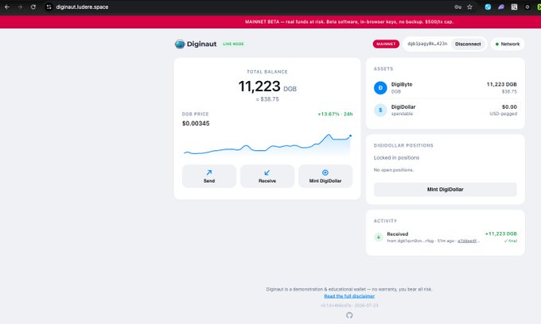Open the Send action
The width and height of the screenshot is (541, 324).
(x=209, y=176)
